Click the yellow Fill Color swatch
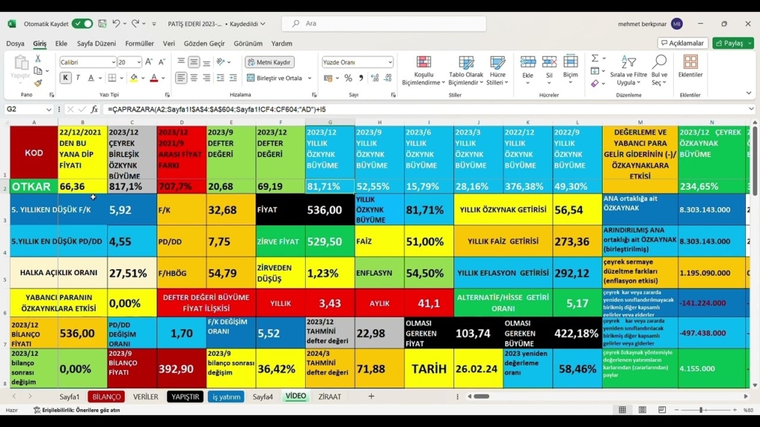 (x=134, y=78)
